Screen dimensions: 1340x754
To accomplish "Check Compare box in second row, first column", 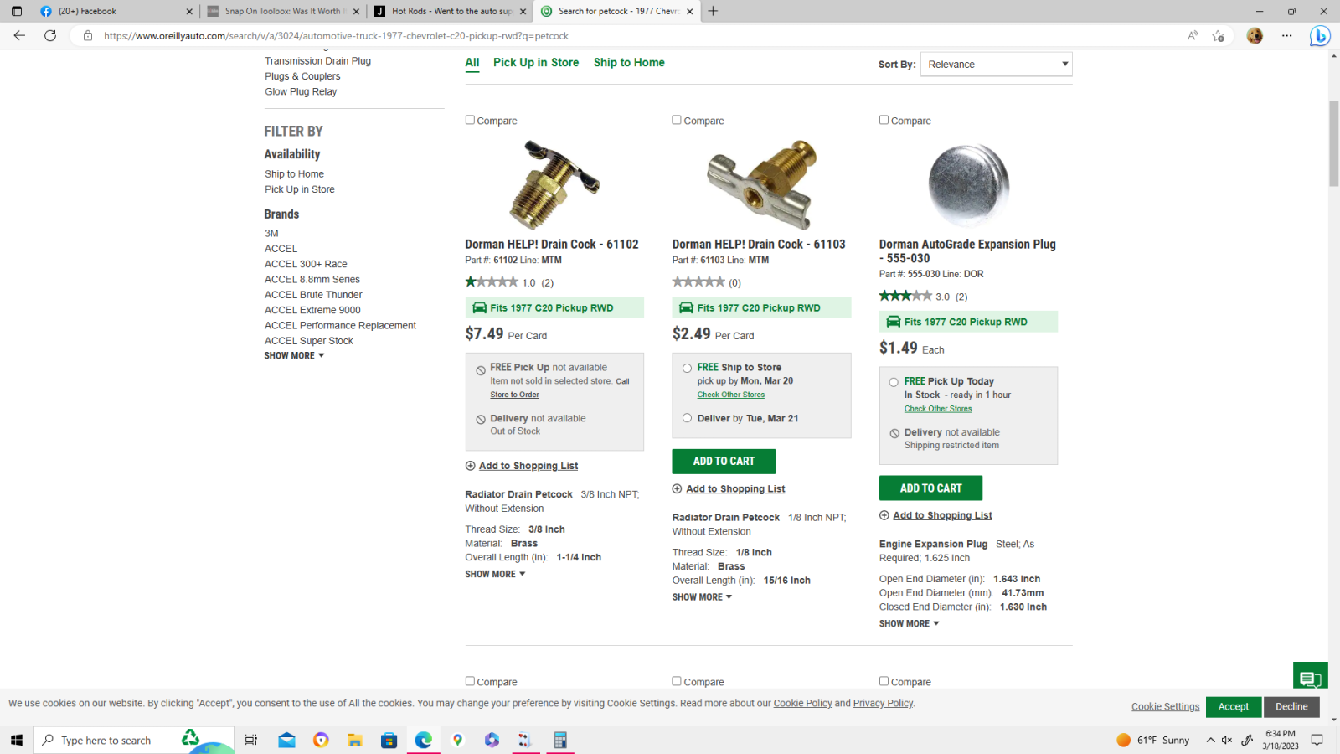I will click(x=470, y=681).
